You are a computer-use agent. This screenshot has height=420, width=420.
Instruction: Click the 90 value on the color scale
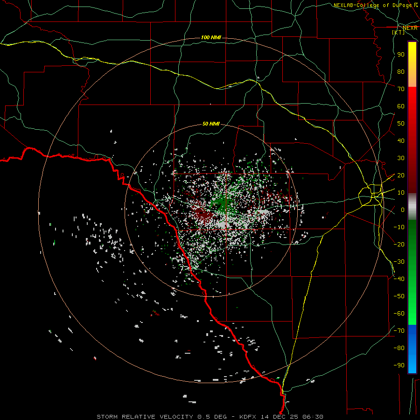click(401, 55)
